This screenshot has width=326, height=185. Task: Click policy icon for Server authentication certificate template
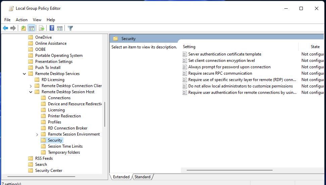coord(185,54)
